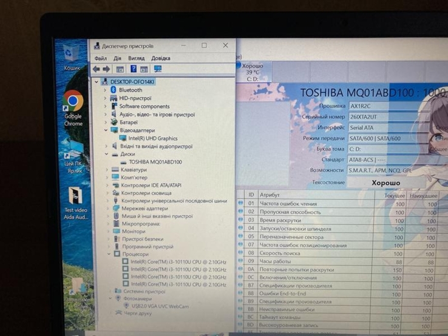Click the Текущее column header
Viewport: 448px width, 336px height.
390,195
